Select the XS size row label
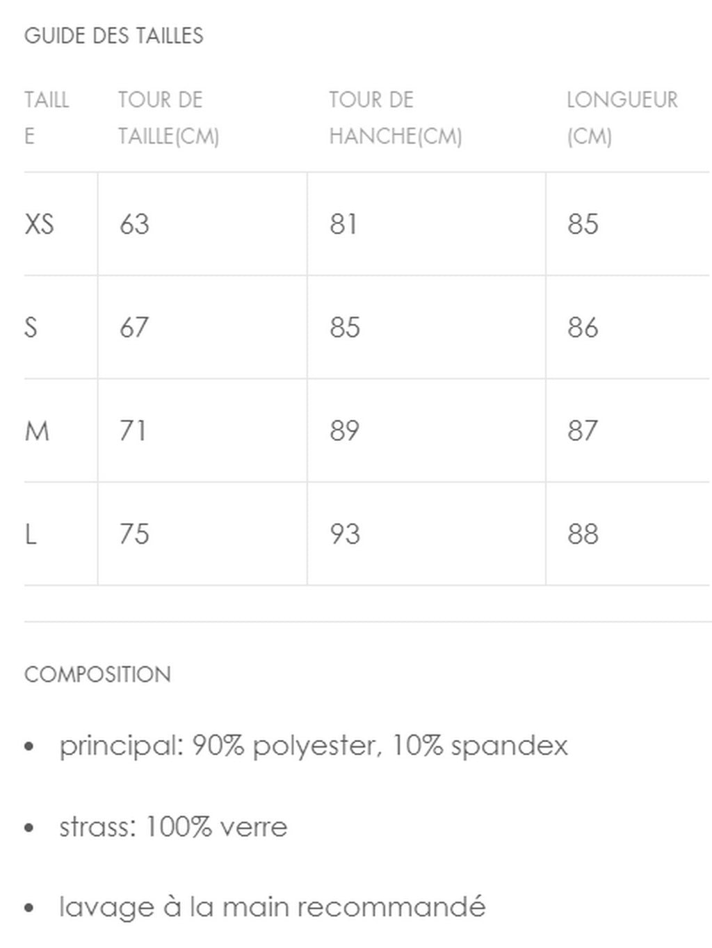Viewport: 712px width, 948px height. coord(39,224)
